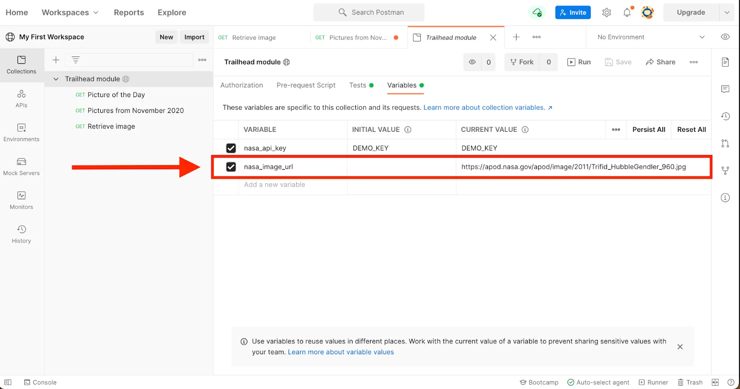Open the Collections sidebar panel

click(x=21, y=65)
